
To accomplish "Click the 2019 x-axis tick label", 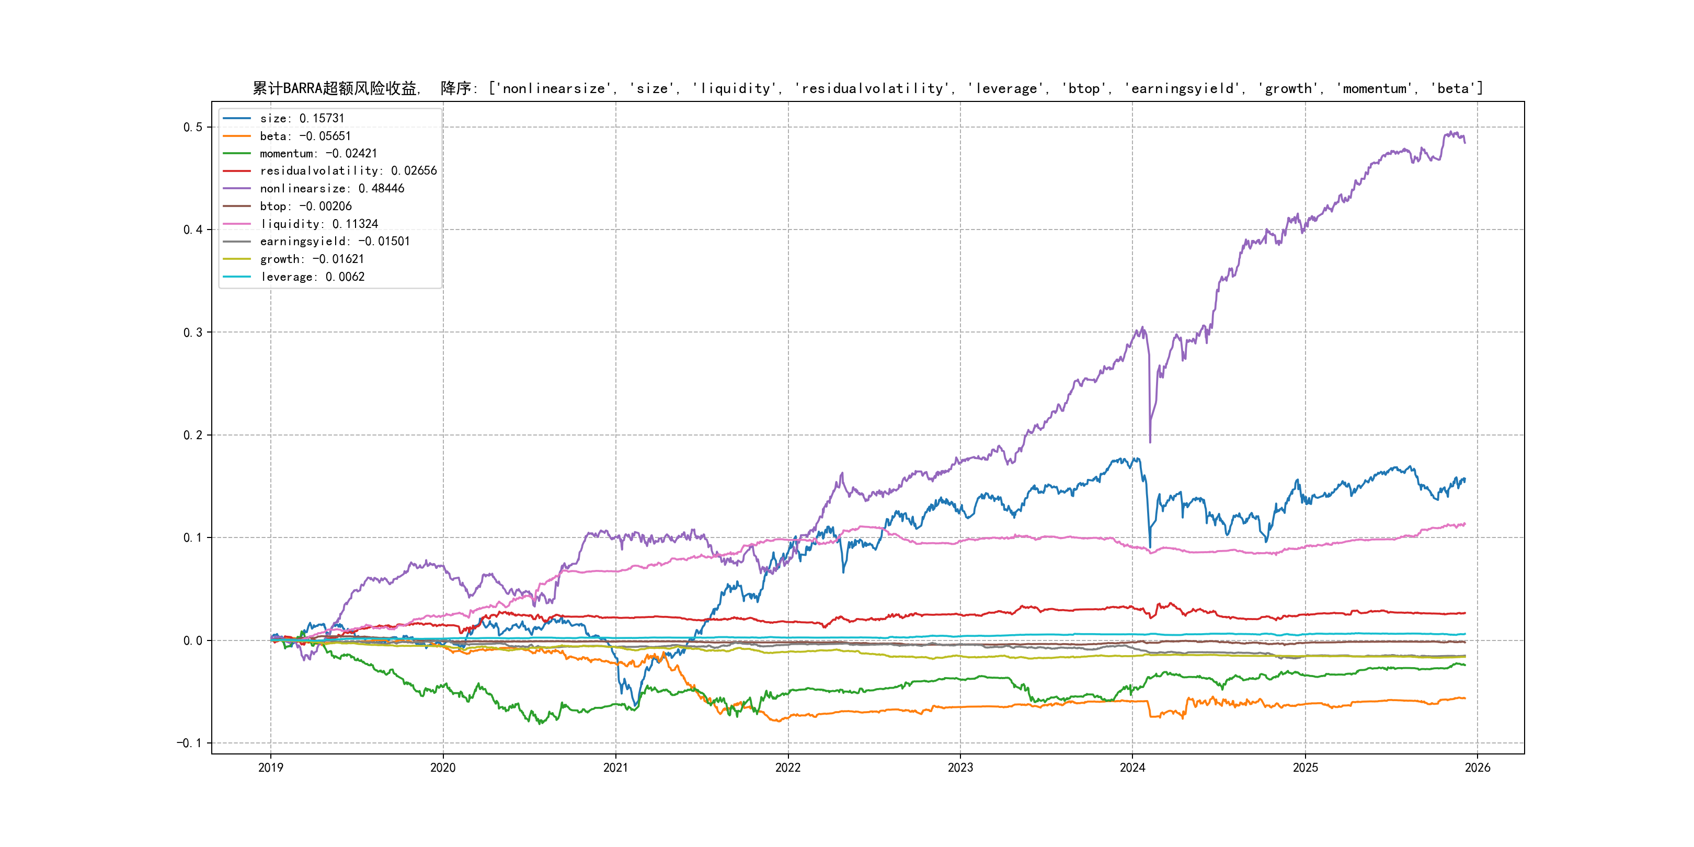I will click(270, 768).
